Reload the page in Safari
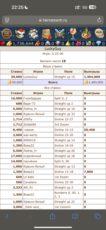 pos(99,20)
